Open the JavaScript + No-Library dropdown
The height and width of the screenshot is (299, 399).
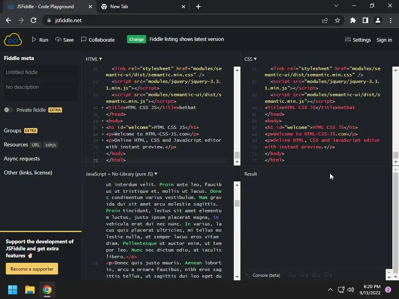[122, 174]
